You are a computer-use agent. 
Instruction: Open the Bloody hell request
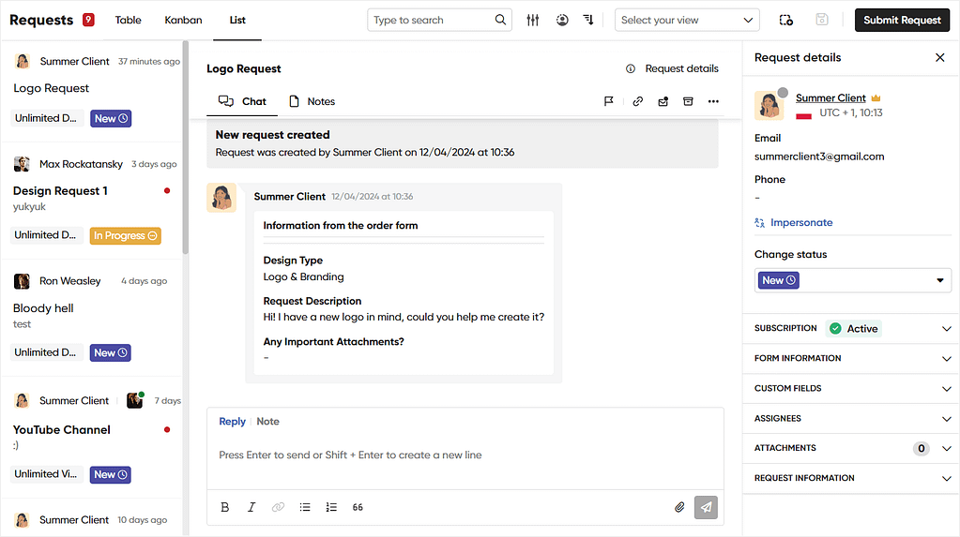coord(93,318)
